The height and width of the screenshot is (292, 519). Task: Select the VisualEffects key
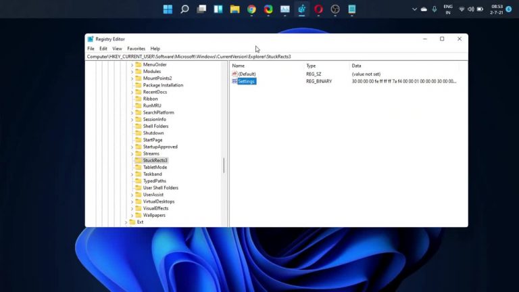pos(155,208)
